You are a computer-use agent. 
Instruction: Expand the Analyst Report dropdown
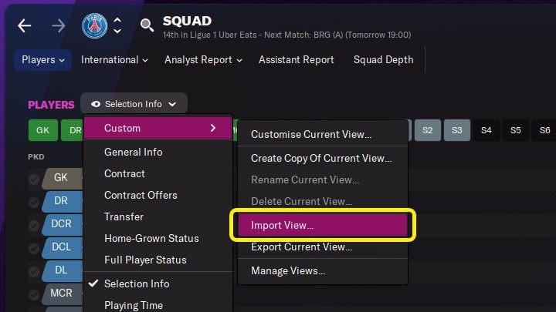pos(203,59)
